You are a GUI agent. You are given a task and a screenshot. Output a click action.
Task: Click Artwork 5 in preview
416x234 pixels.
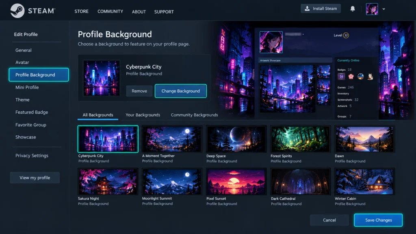(344, 106)
